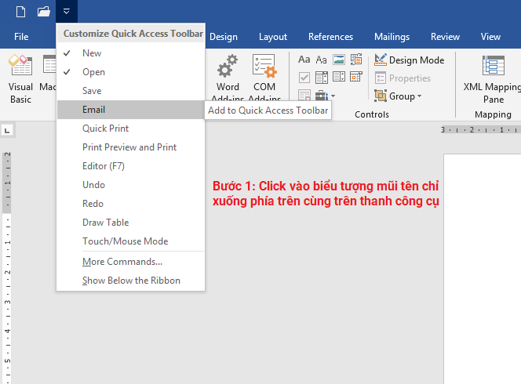Choose Show Below the Ribbon

pyautogui.click(x=130, y=281)
